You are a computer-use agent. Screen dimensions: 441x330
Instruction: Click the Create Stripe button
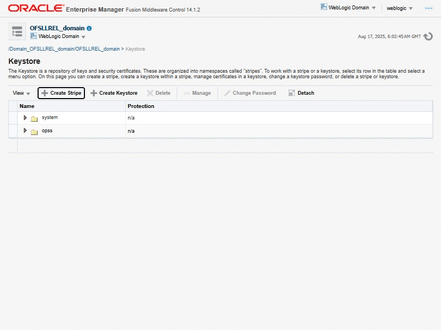61,93
